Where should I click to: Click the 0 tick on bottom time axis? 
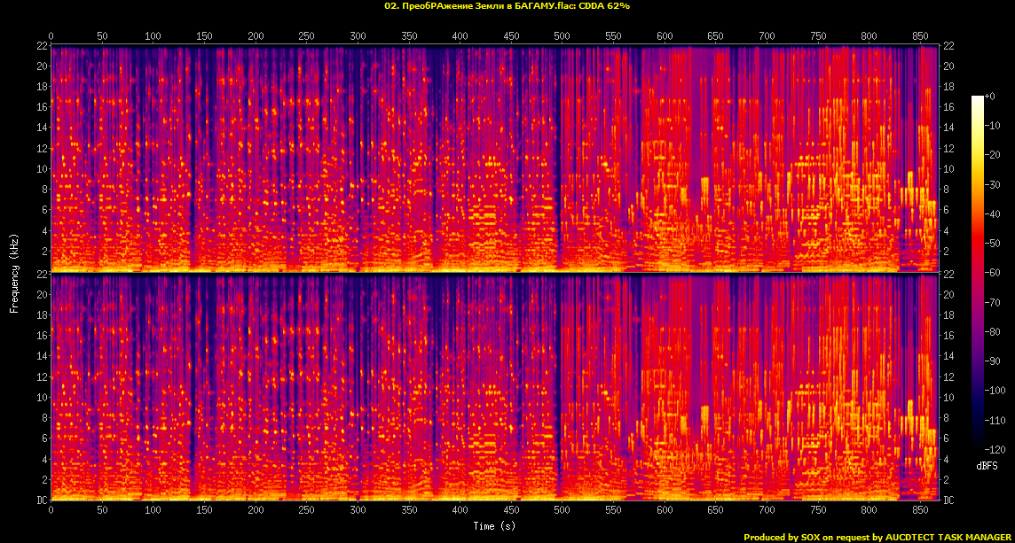tap(51, 510)
